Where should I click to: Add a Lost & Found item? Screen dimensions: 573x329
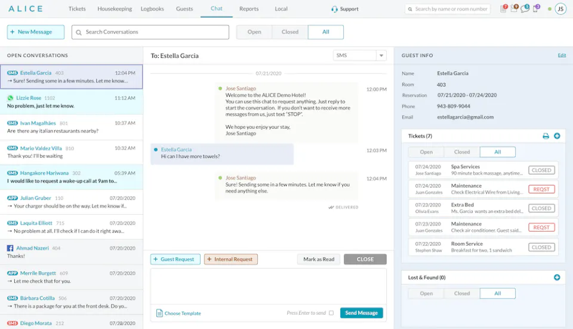[x=557, y=278]
